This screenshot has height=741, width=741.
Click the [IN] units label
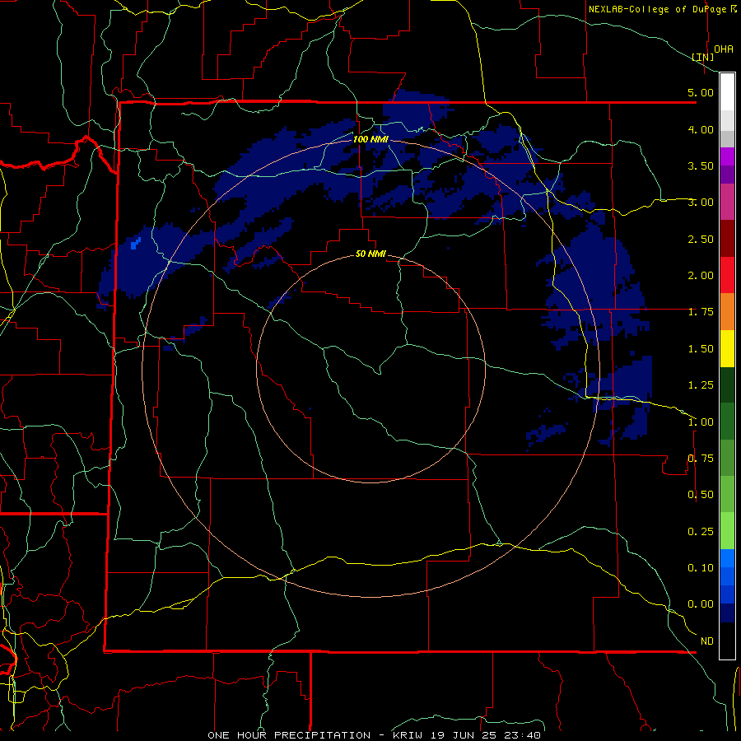703,57
